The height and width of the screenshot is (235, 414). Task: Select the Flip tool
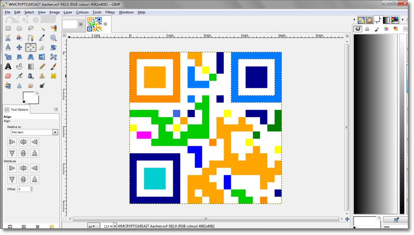point(42,57)
